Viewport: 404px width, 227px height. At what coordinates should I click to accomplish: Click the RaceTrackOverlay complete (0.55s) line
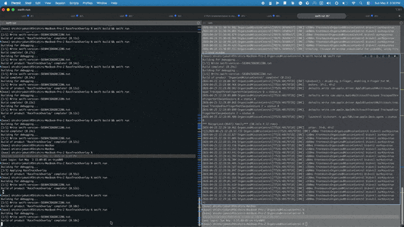point(40,174)
